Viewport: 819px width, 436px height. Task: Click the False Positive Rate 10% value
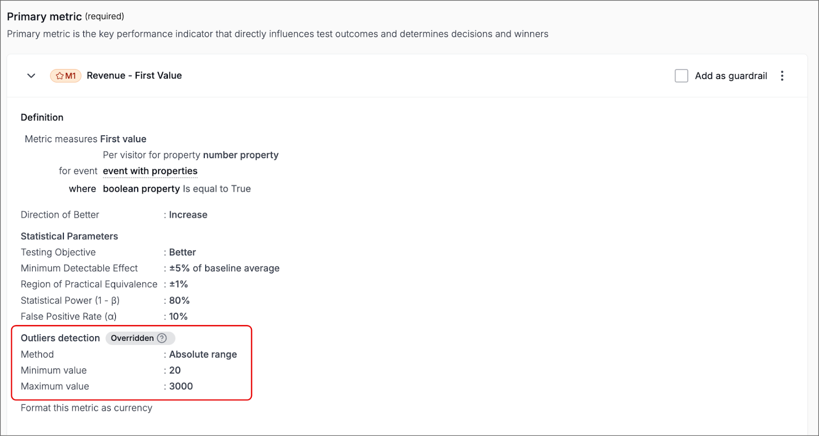[178, 317]
